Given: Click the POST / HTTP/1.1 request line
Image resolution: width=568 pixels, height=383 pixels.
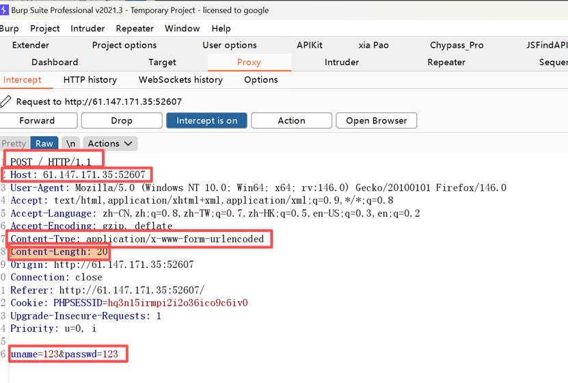Looking at the screenshot, I should (51, 161).
